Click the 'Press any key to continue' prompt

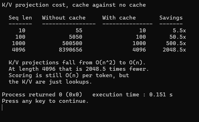pos(45,101)
